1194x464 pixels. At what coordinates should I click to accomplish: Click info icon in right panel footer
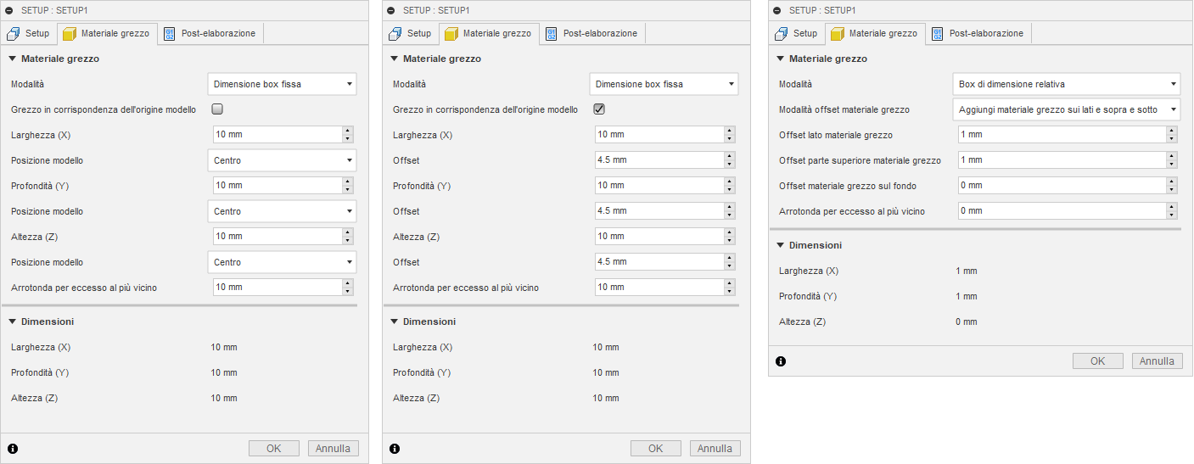781,361
